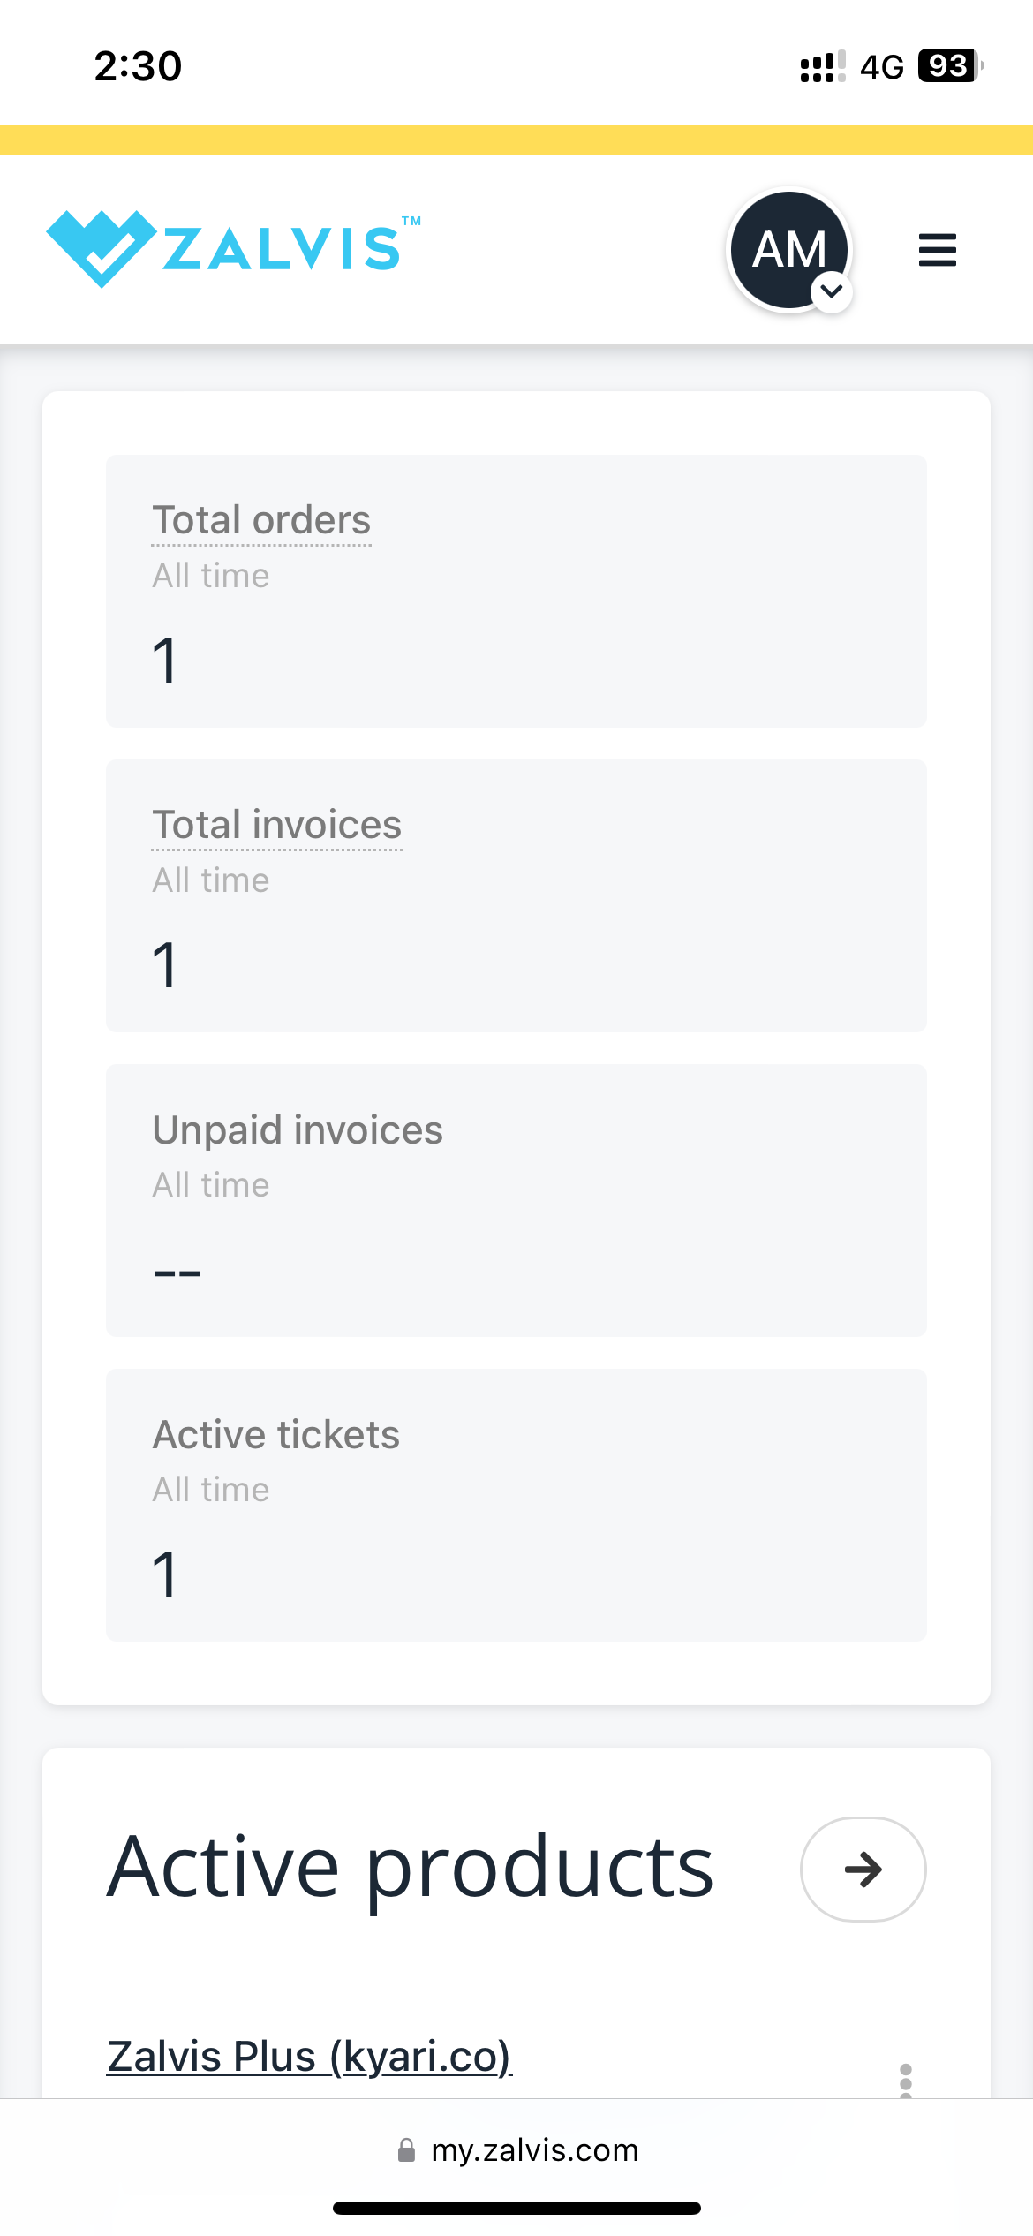Tap the my.zalvis.com address bar
The width and height of the screenshot is (1033, 2236).
pyautogui.click(x=534, y=2149)
